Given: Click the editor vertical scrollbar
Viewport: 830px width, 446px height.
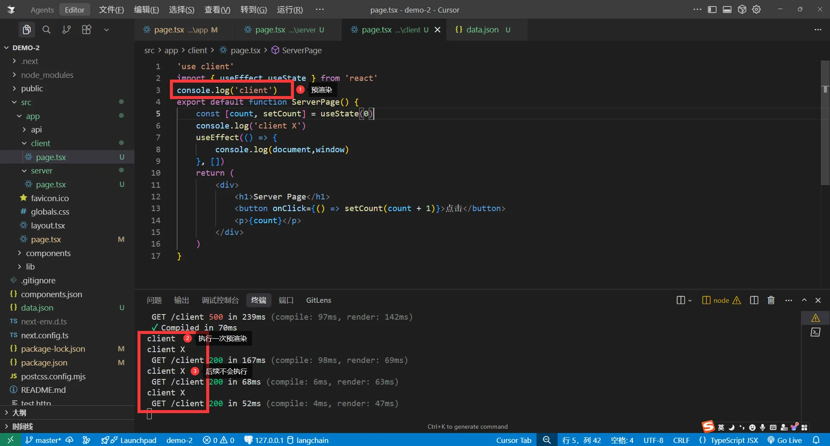Looking at the screenshot, I should tap(825, 130).
